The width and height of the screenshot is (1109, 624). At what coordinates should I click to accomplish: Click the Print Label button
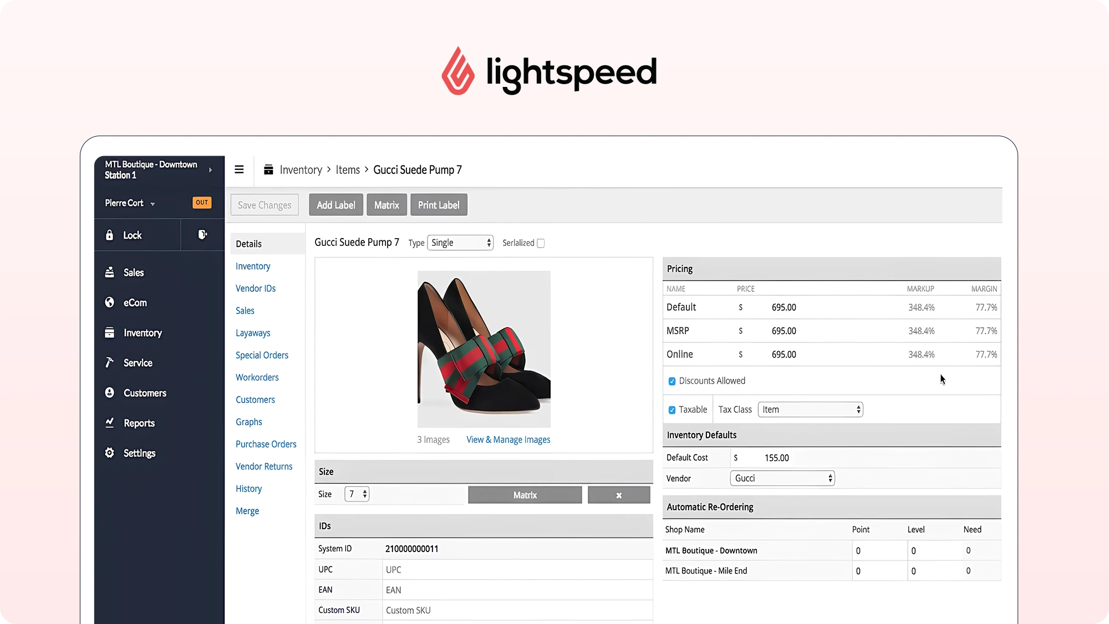tap(439, 205)
